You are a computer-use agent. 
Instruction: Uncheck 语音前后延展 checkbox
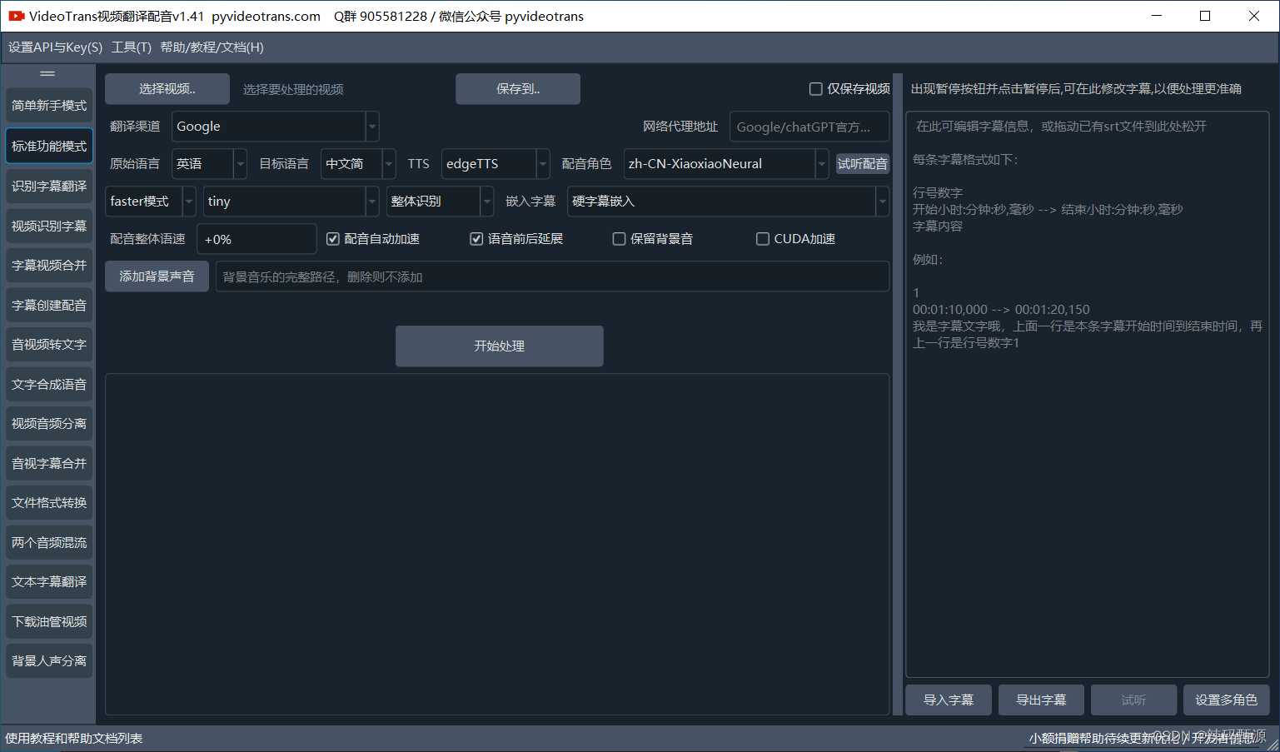point(516,239)
